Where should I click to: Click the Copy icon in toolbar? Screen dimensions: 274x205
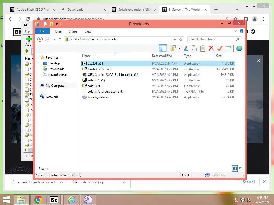194,48
